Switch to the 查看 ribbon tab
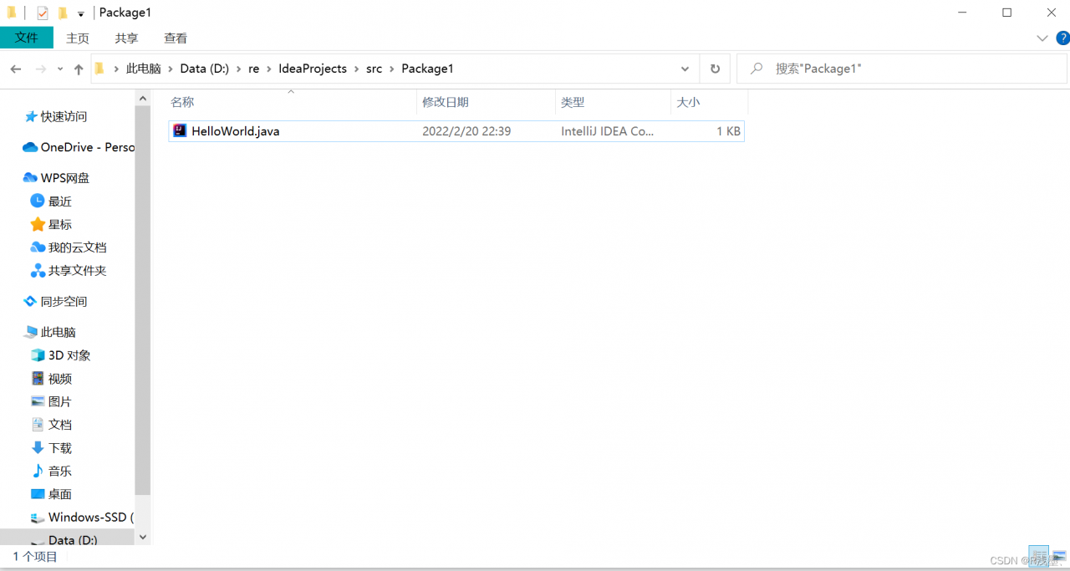 176,38
